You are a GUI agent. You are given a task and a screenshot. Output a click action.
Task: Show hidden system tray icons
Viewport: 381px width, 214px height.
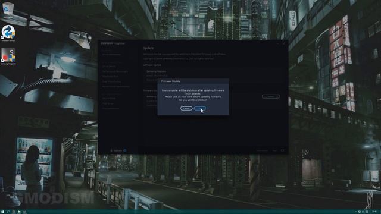(356, 212)
